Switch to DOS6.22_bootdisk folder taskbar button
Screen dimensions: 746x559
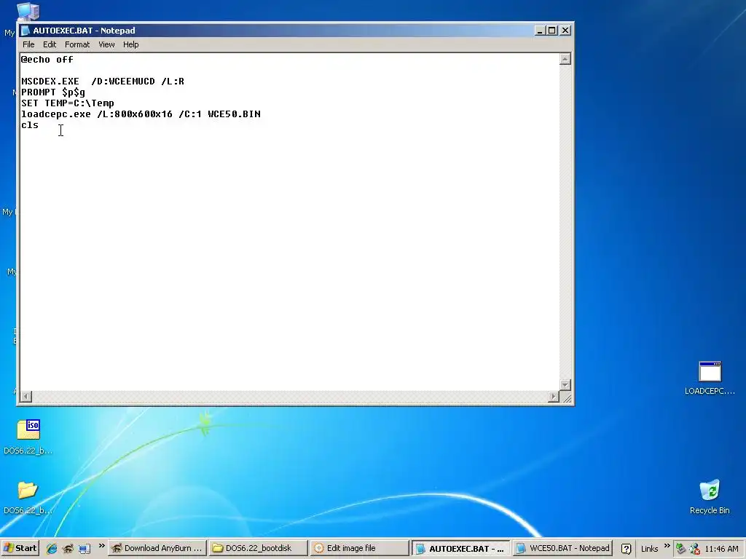259,548
